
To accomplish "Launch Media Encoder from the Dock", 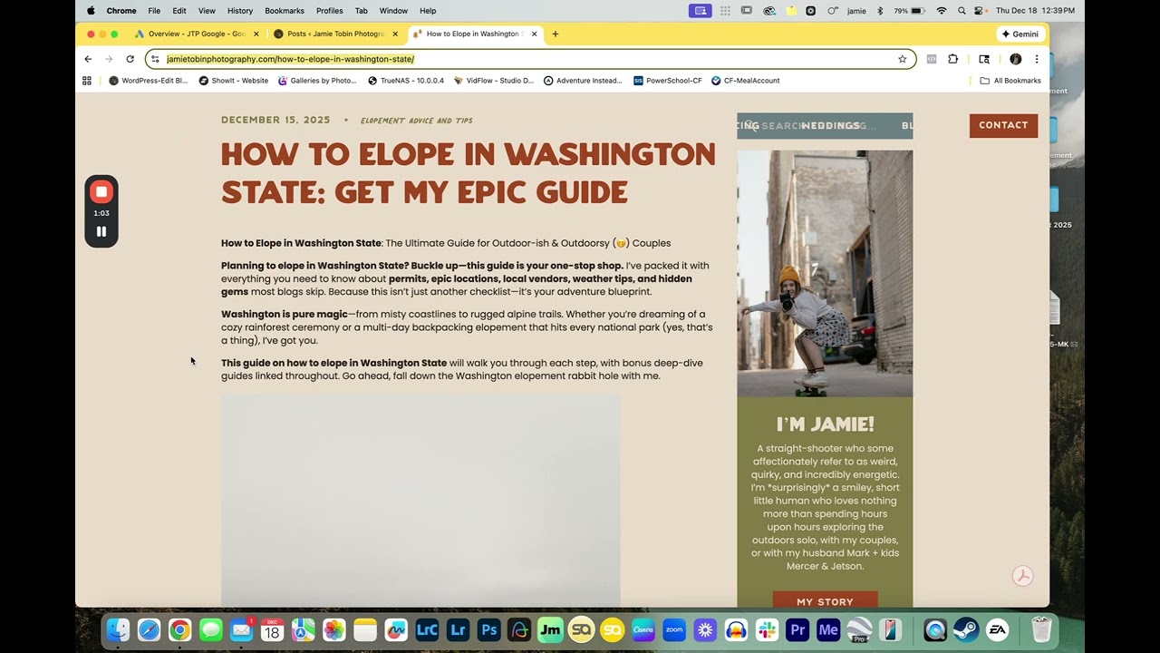I will coord(828,629).
